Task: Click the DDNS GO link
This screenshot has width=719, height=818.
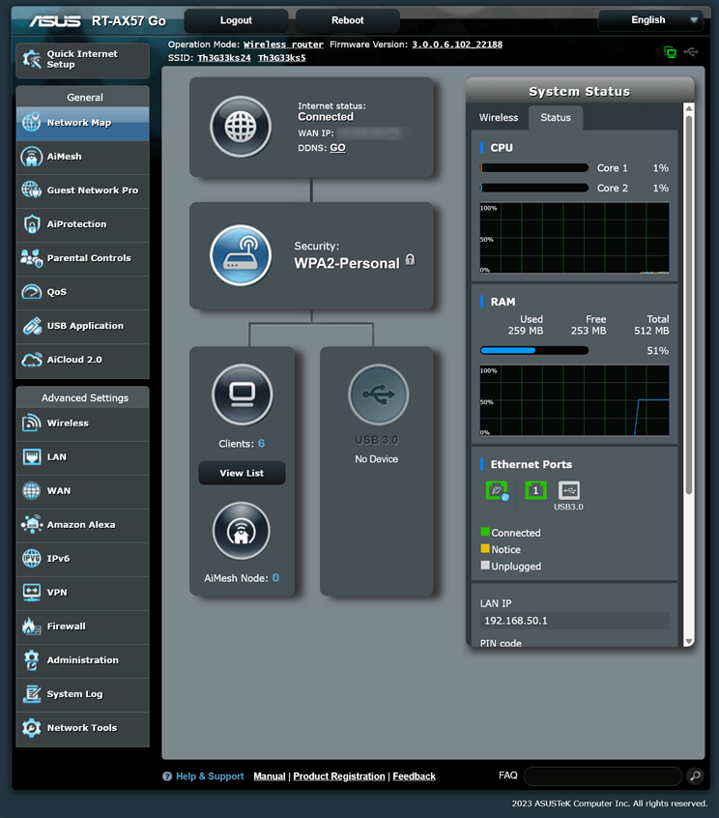Action: 337,148
